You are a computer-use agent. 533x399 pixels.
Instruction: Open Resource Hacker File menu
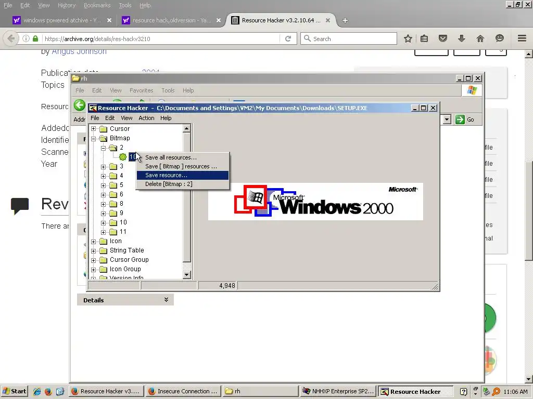[95, 118]
